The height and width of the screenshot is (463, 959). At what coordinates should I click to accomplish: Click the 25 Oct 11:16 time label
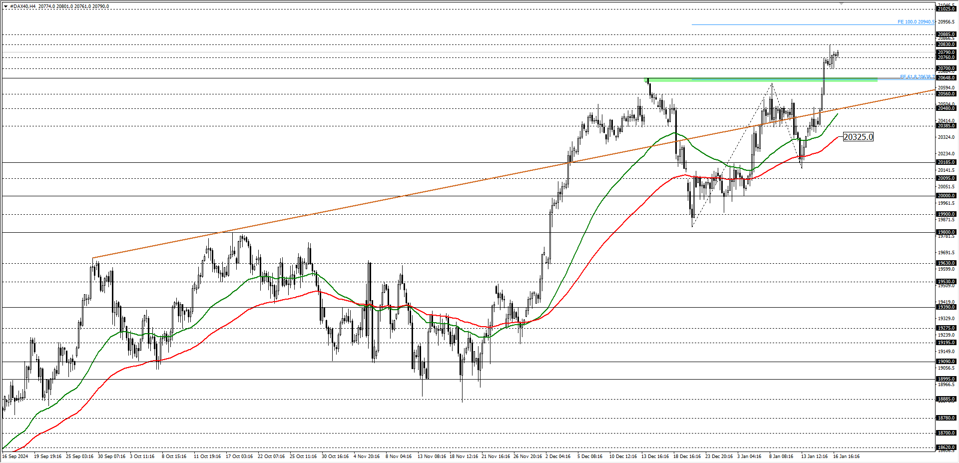coord(303,457)
